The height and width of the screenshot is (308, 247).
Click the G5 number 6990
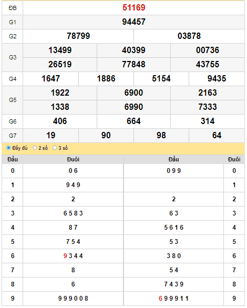coord(133,107)
